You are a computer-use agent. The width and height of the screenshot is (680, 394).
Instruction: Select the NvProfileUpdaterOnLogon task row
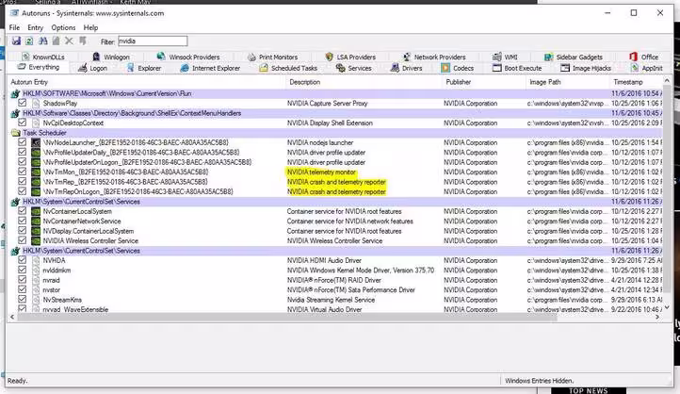pos(336,162)
